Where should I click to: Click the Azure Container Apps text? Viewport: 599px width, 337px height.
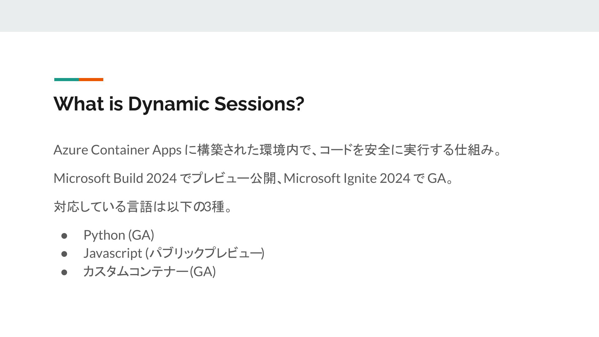[118, 150]
